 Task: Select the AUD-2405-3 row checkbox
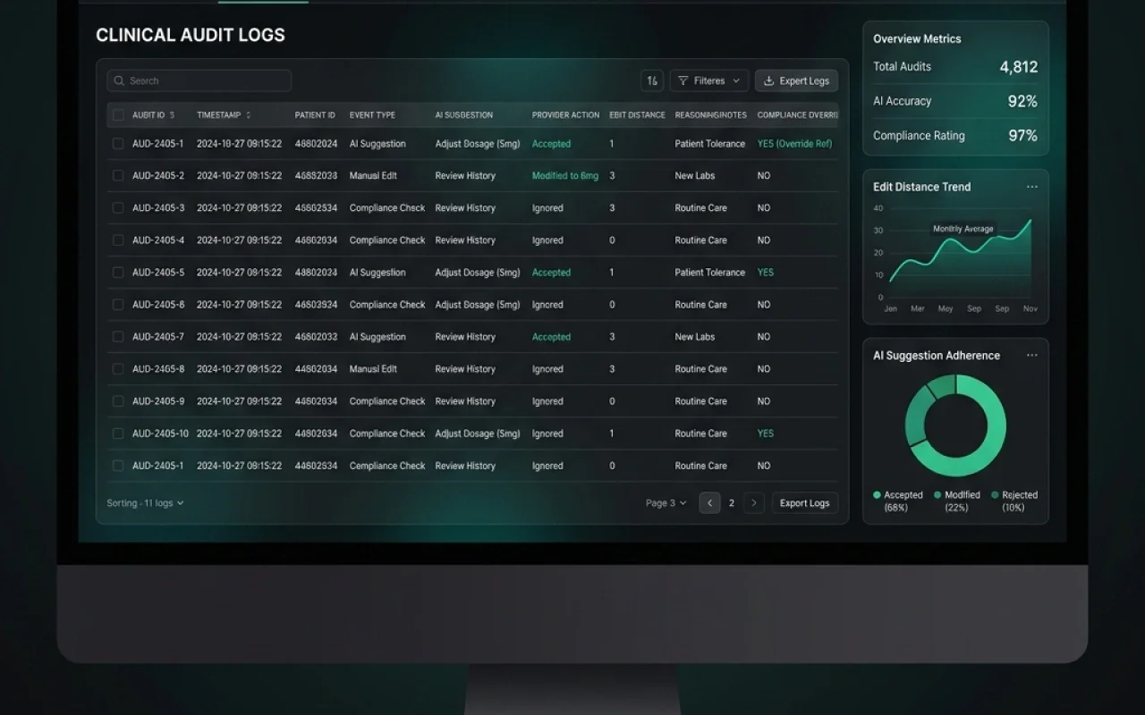pos(118,208)
